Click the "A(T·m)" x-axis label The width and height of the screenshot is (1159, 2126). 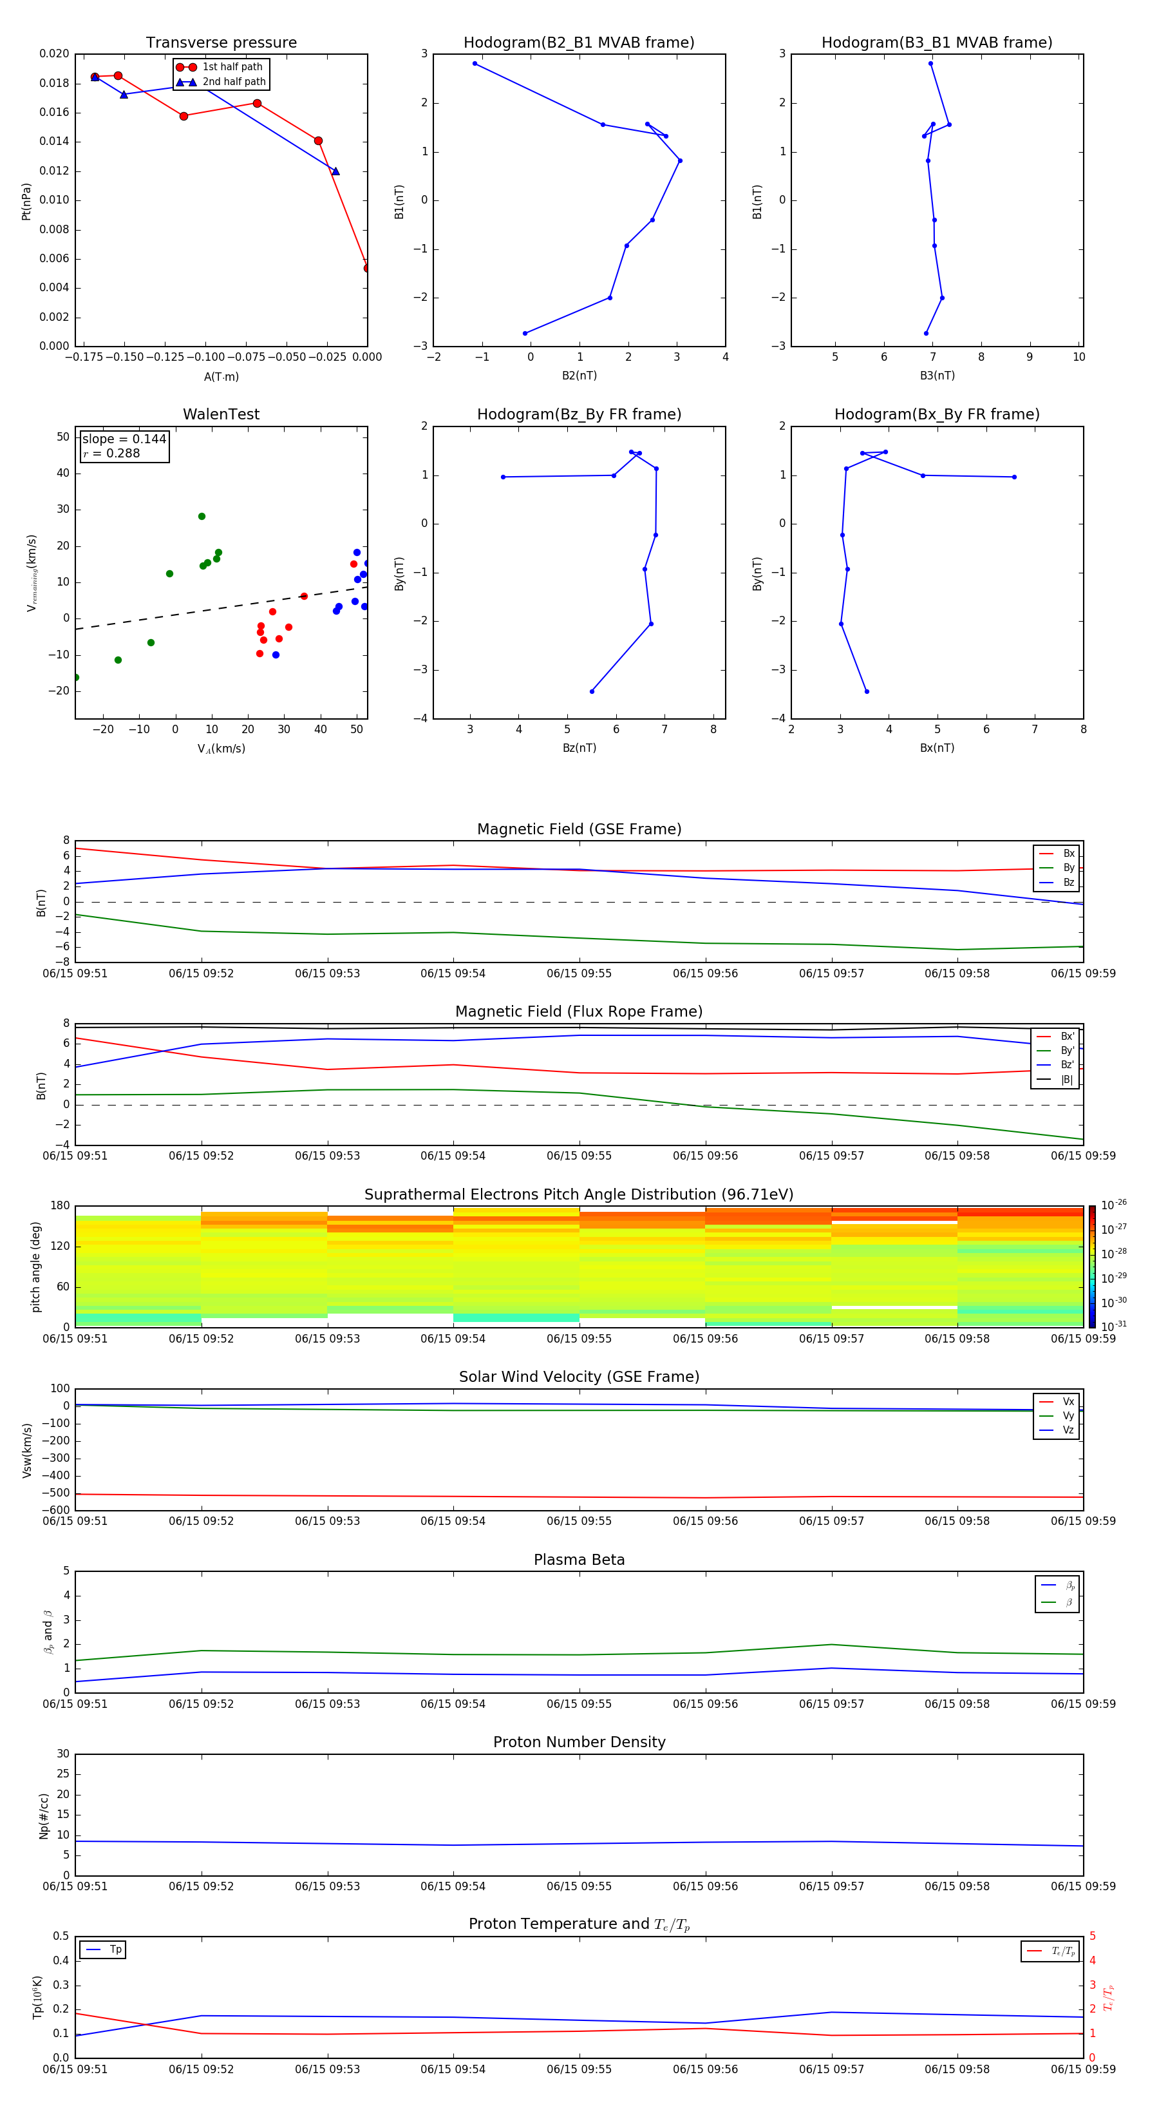[x=221, y=376]
